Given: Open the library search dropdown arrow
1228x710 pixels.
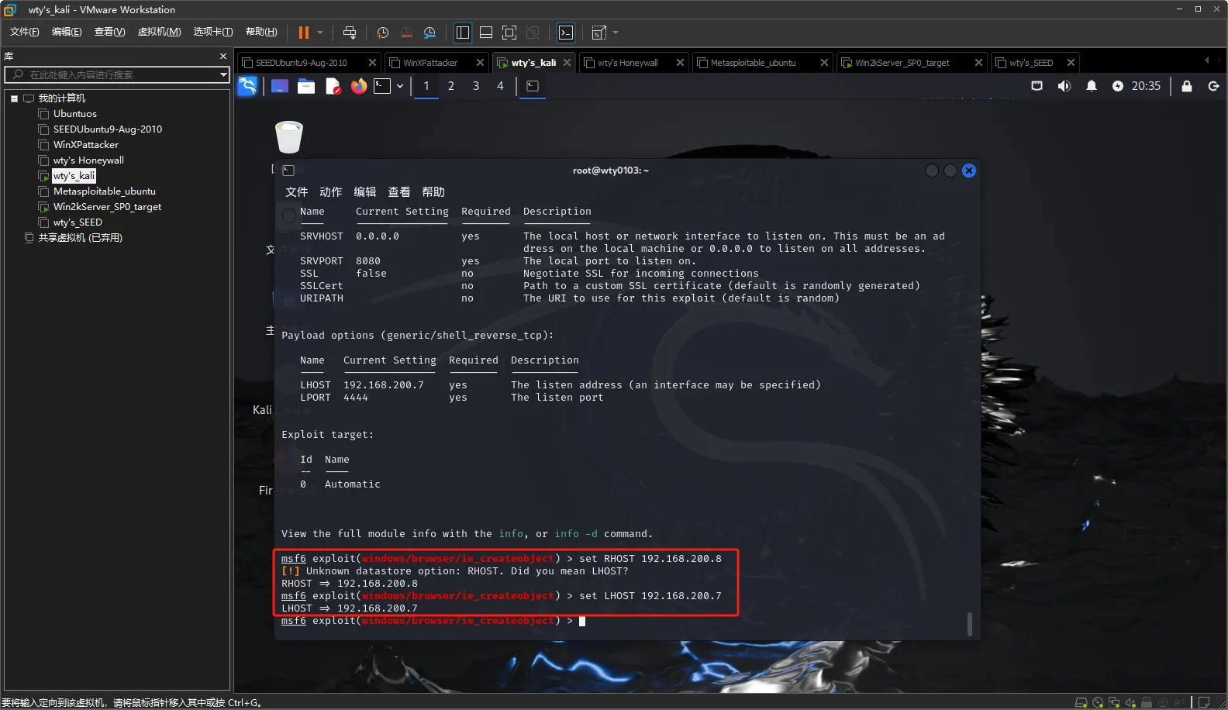Looking at the screenshot, I should point(223,74).
